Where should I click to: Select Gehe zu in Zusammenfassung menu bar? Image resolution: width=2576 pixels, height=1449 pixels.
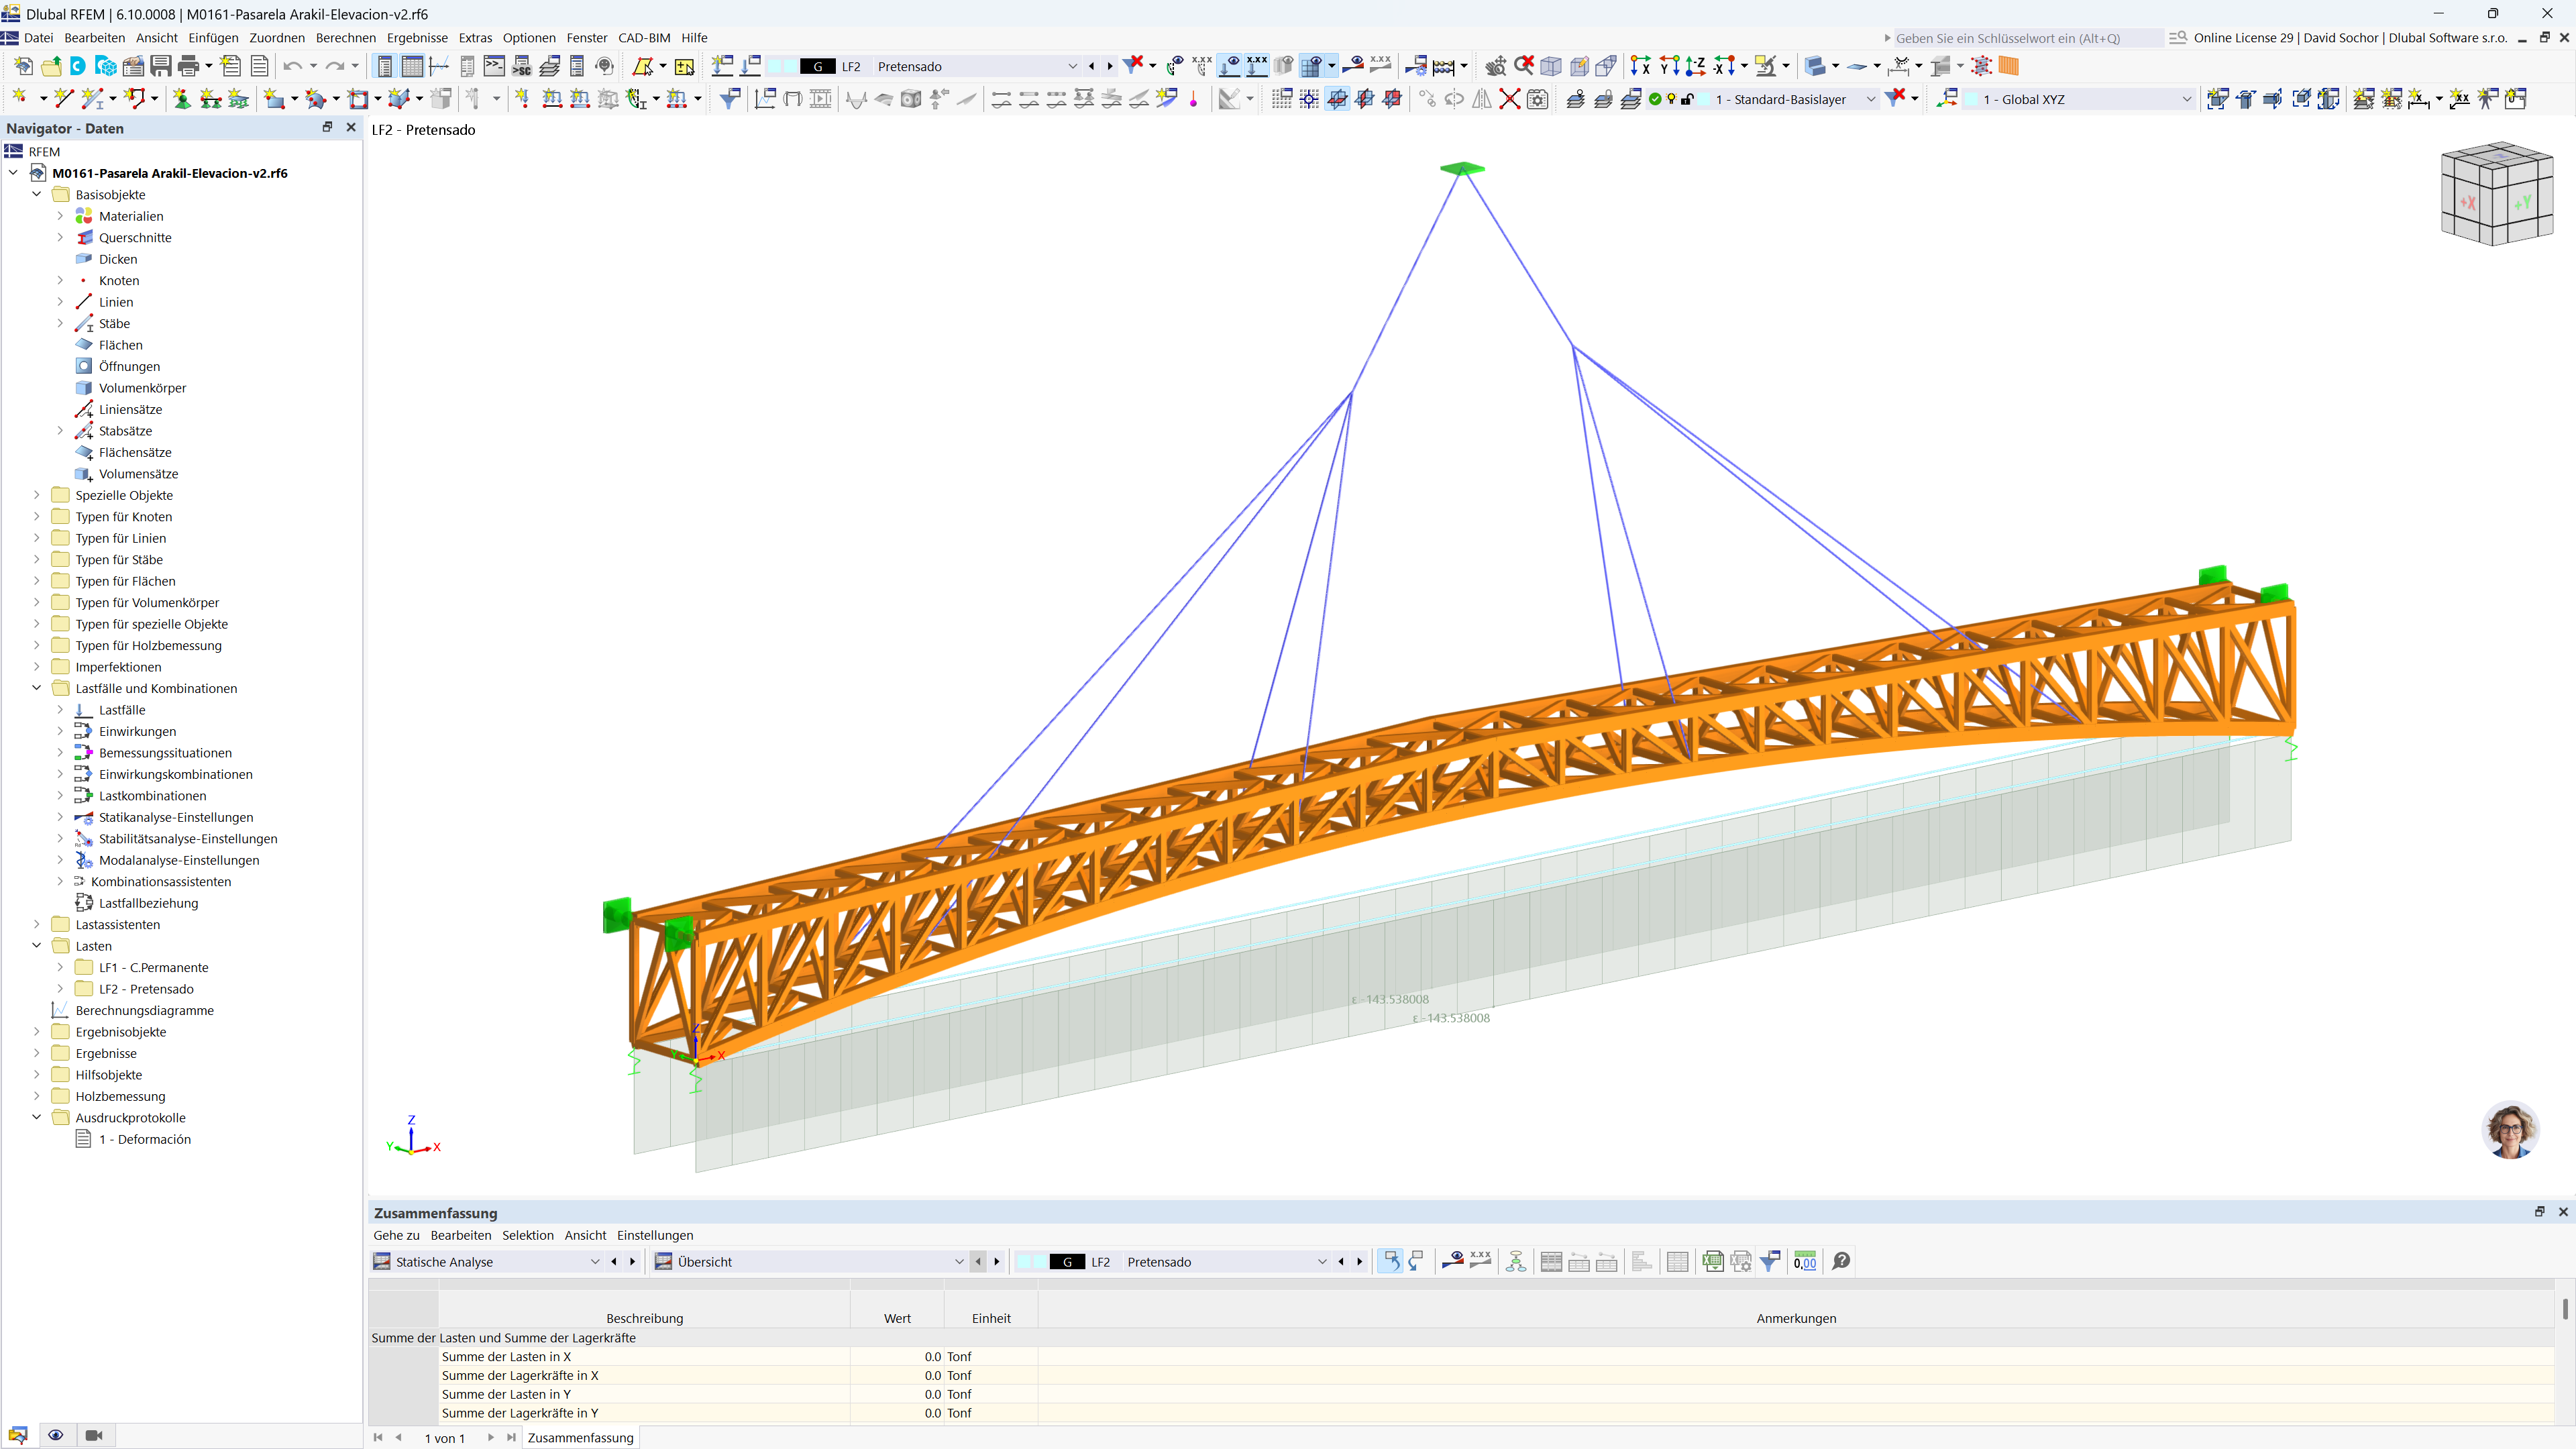[x=396, y=1235]
